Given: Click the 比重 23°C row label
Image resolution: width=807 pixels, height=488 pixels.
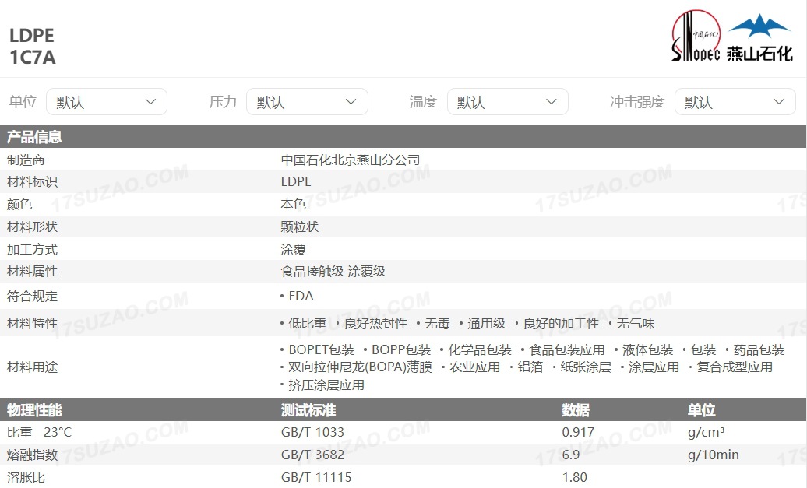Looking at the screenshot, I should [39, 432].
